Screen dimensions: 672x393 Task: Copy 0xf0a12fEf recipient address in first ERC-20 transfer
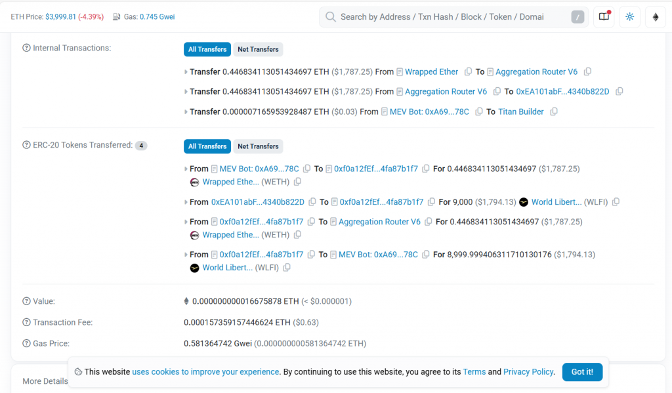coord(425,169)
